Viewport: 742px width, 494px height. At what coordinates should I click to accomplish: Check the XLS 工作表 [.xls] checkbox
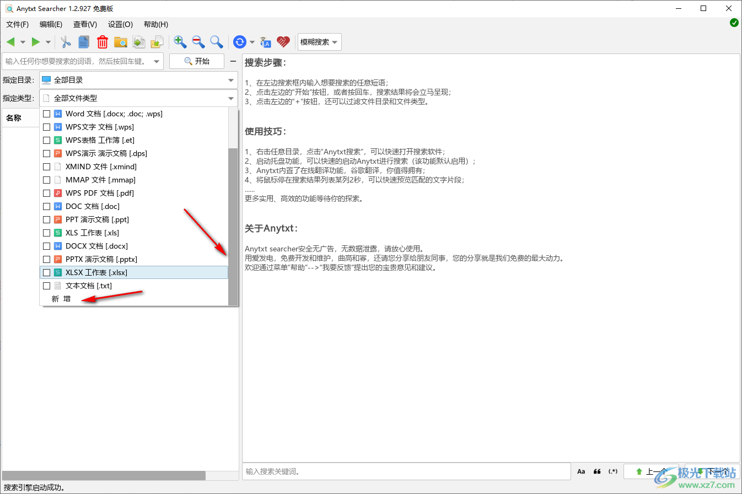(x=46, y=233)
